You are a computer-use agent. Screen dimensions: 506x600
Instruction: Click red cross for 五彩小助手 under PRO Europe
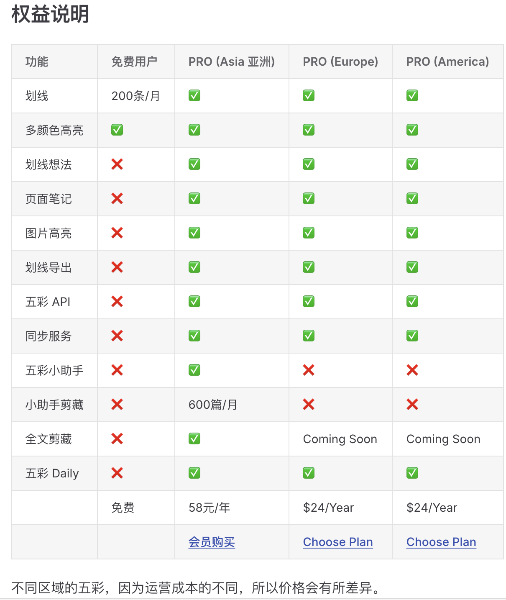tap(309, 370)
